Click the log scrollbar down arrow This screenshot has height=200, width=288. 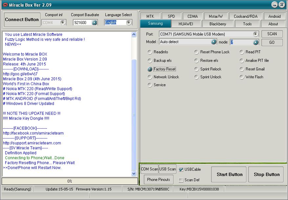click(x=134, y=173)
